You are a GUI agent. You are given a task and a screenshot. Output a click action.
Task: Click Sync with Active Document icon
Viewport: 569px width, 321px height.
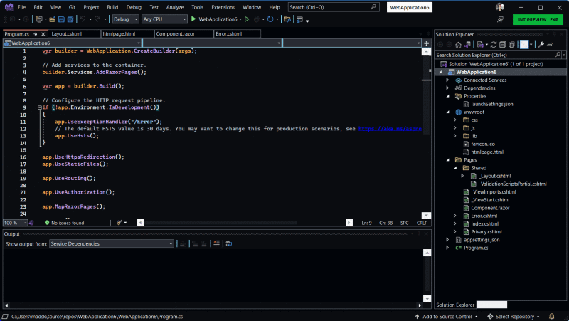tap(494, 44)
